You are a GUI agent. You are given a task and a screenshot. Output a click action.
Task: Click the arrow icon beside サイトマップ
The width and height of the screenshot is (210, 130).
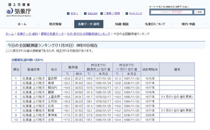[127, 13]
